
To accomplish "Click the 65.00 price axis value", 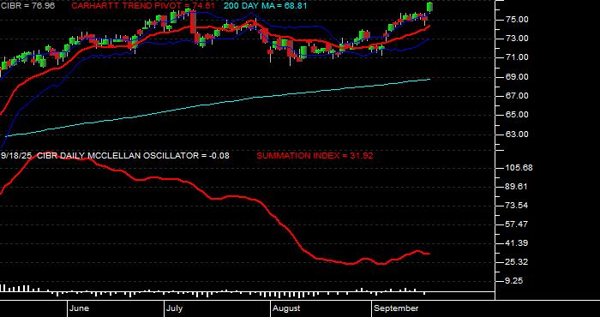I will pyautogui.click(x=518, y=115).
